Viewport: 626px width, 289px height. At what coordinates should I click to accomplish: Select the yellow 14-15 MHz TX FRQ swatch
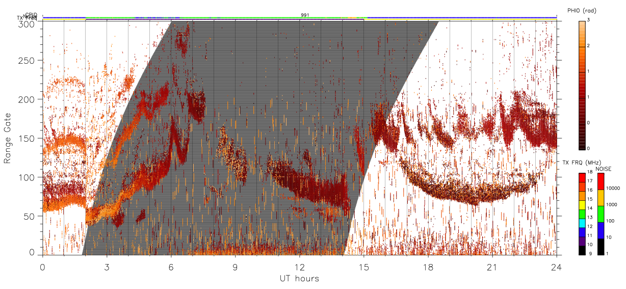coord(582,204)
